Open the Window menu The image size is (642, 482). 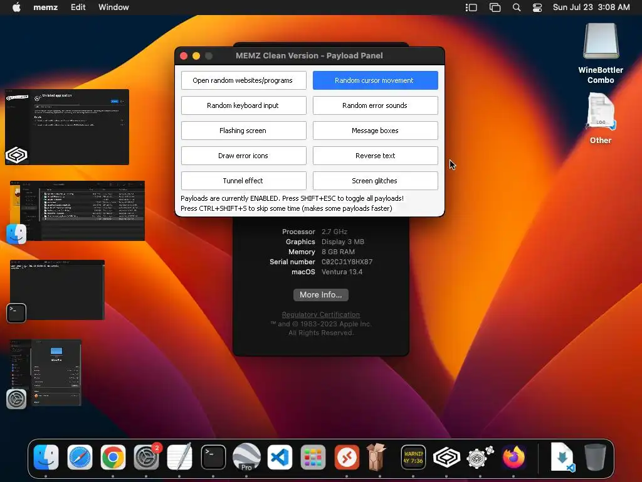[x=113, y=8]
